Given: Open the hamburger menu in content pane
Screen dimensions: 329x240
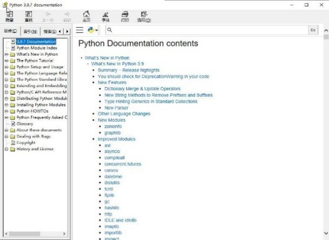Looking at the screenshot, I should click(80, 30).
